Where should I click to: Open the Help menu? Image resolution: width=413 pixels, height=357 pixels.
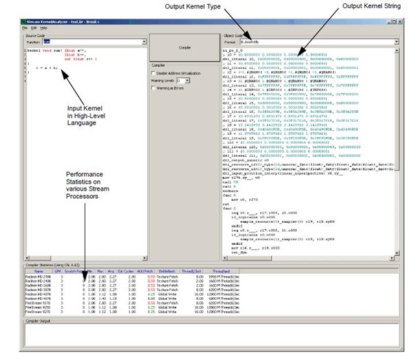click(44, 28)
